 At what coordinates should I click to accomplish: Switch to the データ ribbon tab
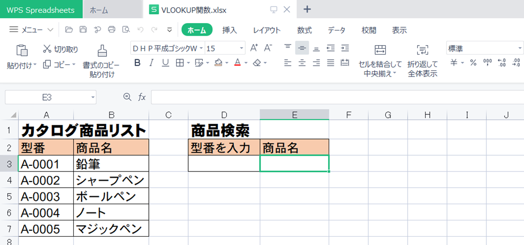[336, 30]
